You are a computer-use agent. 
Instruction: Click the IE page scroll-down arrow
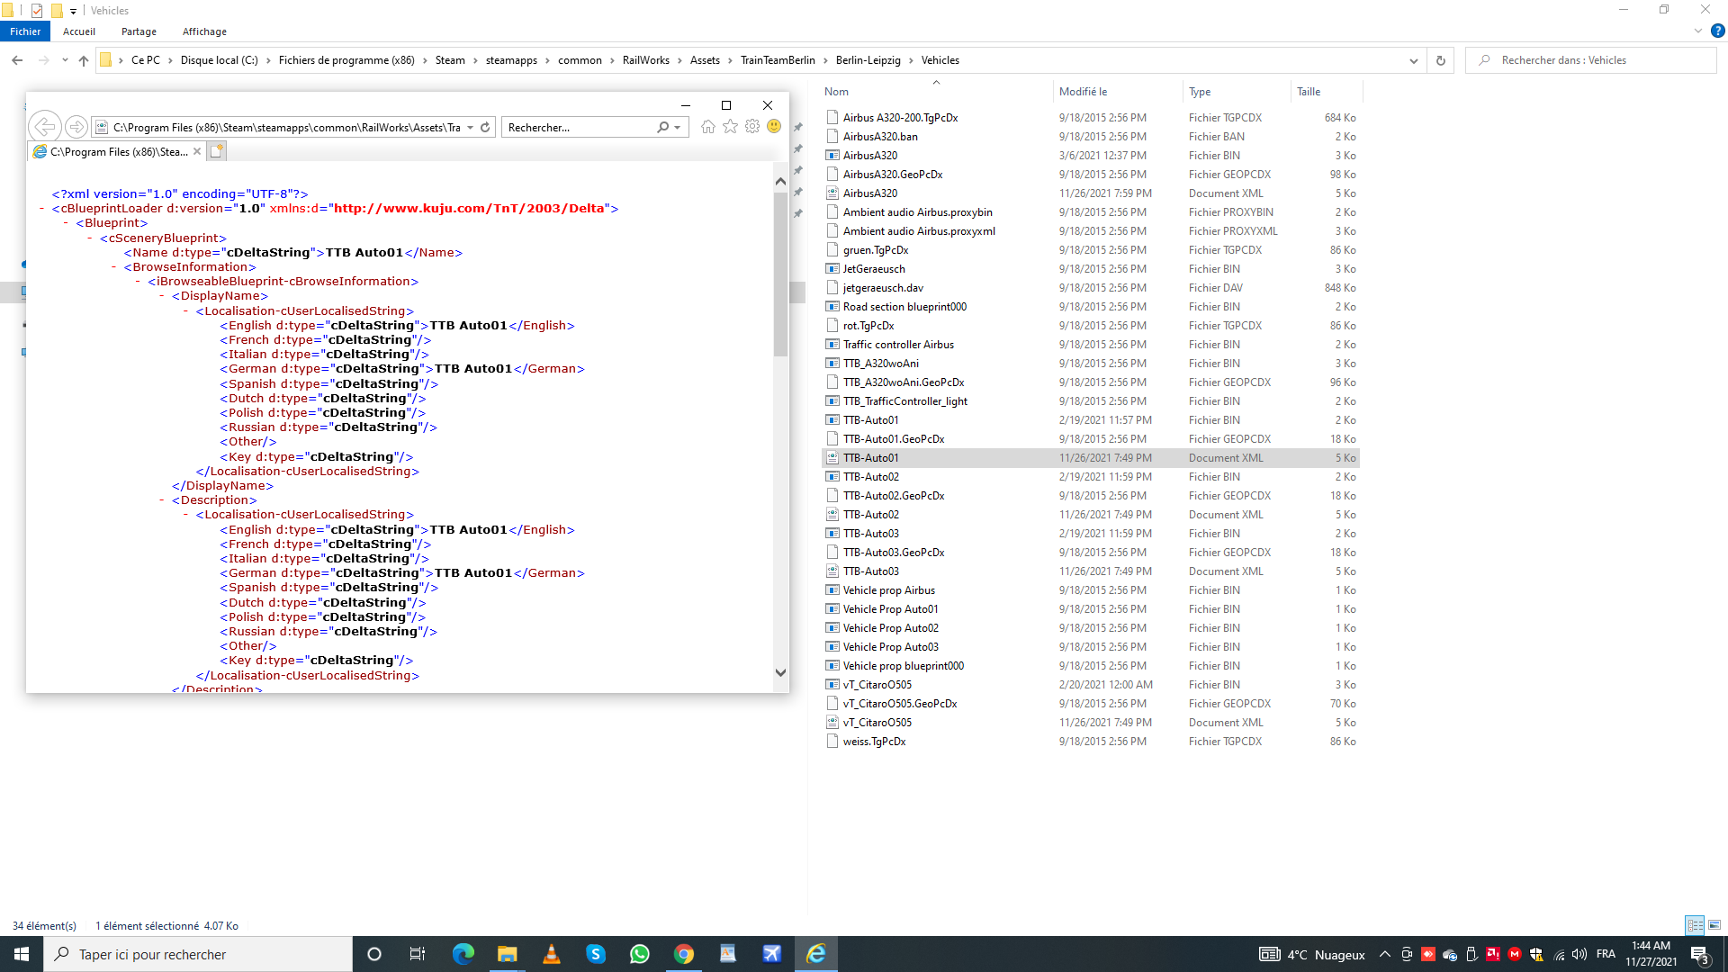coord(780,673)
